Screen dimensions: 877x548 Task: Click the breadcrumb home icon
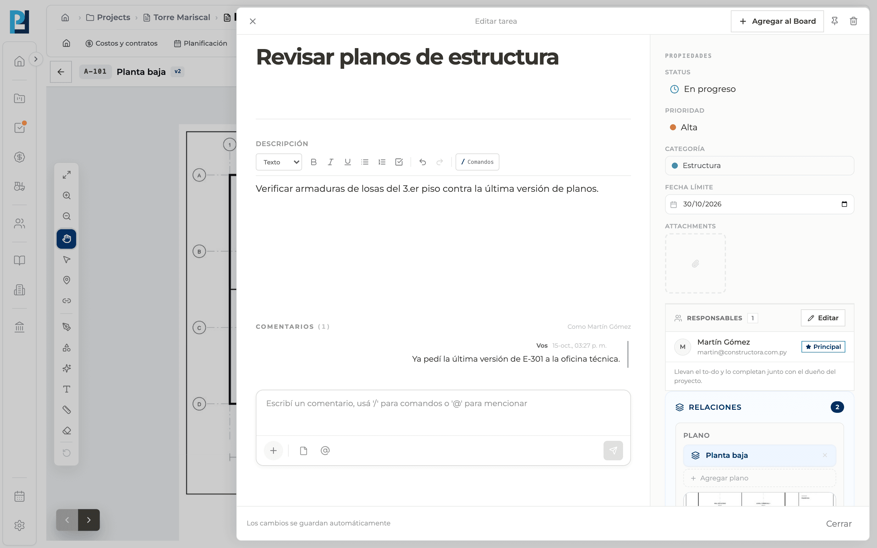pyautogui.click(x=65, y=17)
